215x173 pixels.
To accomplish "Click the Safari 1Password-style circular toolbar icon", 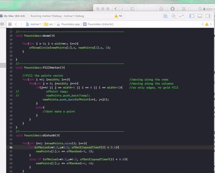I will pos(172,9).
